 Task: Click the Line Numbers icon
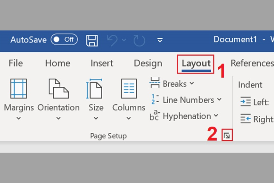pos(155,99)
